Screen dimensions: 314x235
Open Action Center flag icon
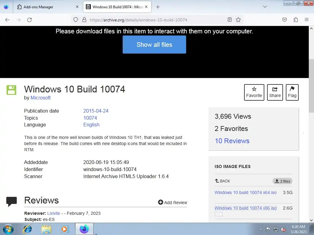[268, 229]
